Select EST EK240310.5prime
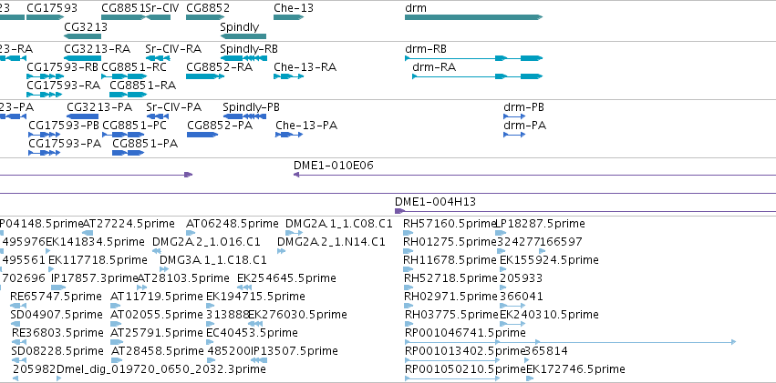Image resolution: width=776 pixels, height=383 pixels. tap(549, 315)
